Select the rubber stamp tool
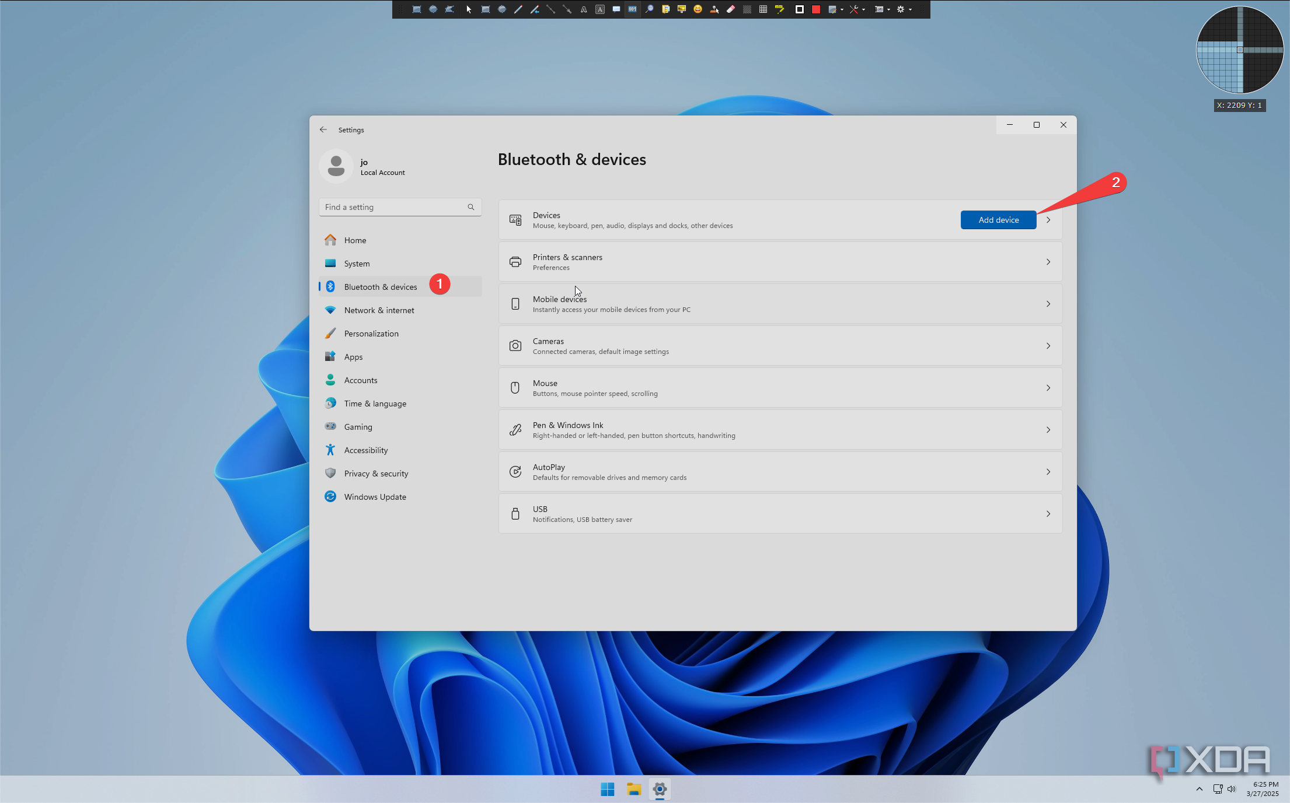Viewport: 1290px width, 803px height. click(714, 9)
